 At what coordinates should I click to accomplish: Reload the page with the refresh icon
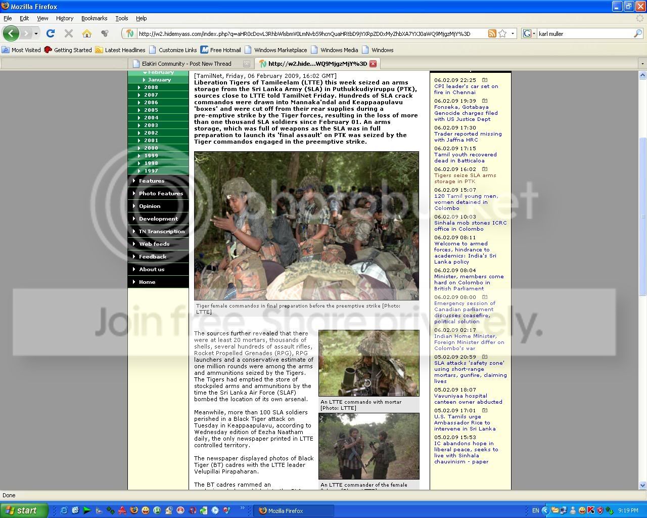(50, 33)
